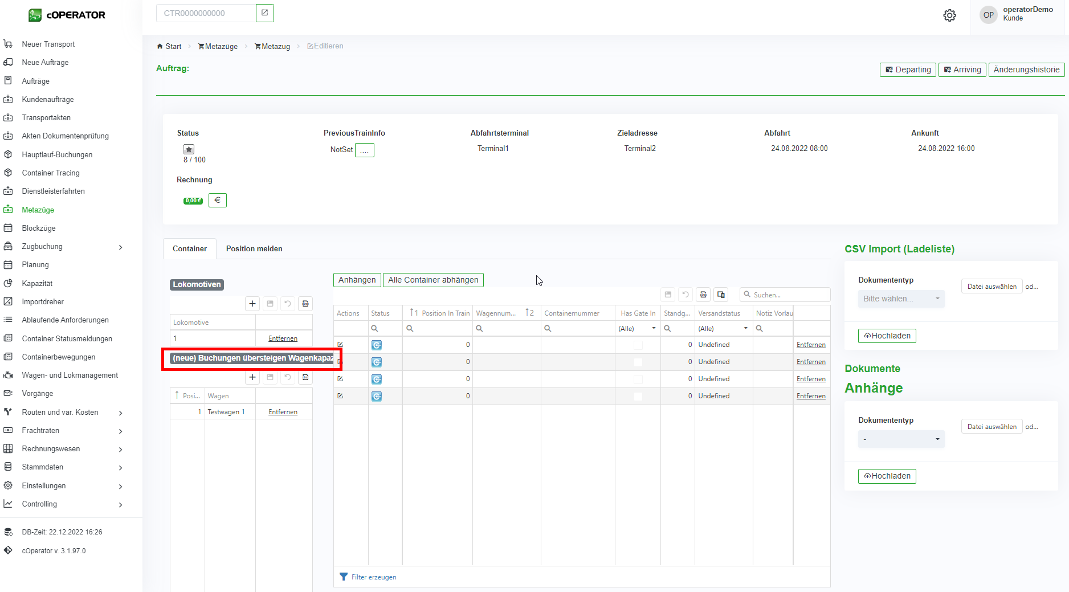Open Container Tracing in the sidebar
The image size is (1069, 592).
click(x=51, y=173)
